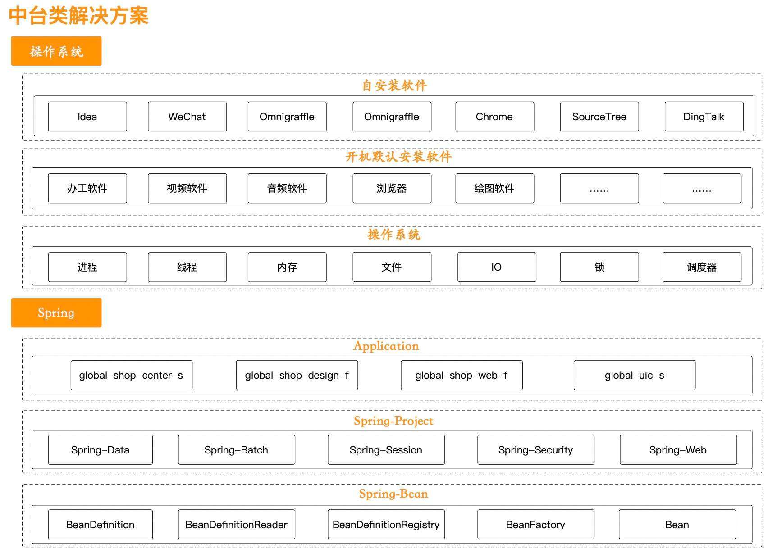
Task: Select the box labeled exactly BeanDefinition
Action: coord(101,525)
